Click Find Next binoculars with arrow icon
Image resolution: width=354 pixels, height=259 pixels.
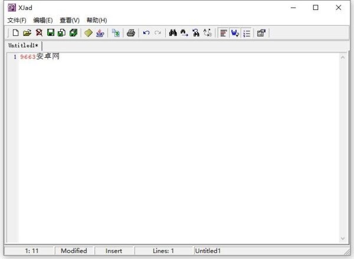[185, 33]
